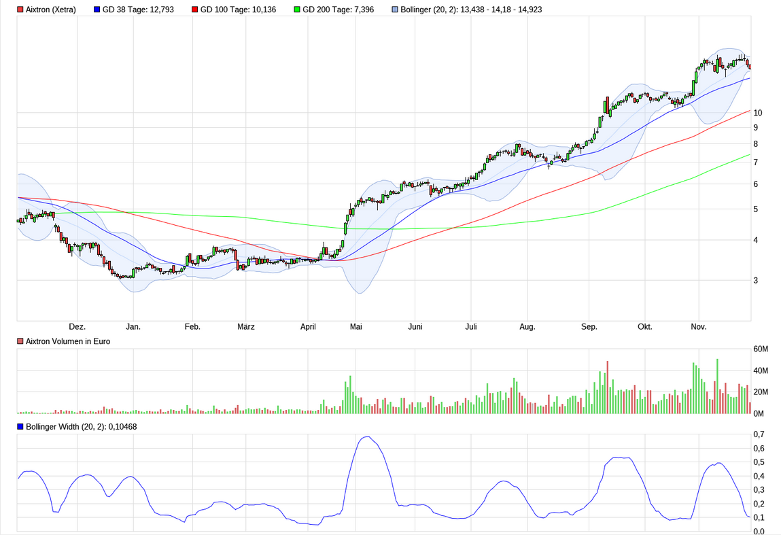Click the blue GD 38 Tage legend swatch
The height and width of the screenshot is (535, 781).
click(97, 10)
